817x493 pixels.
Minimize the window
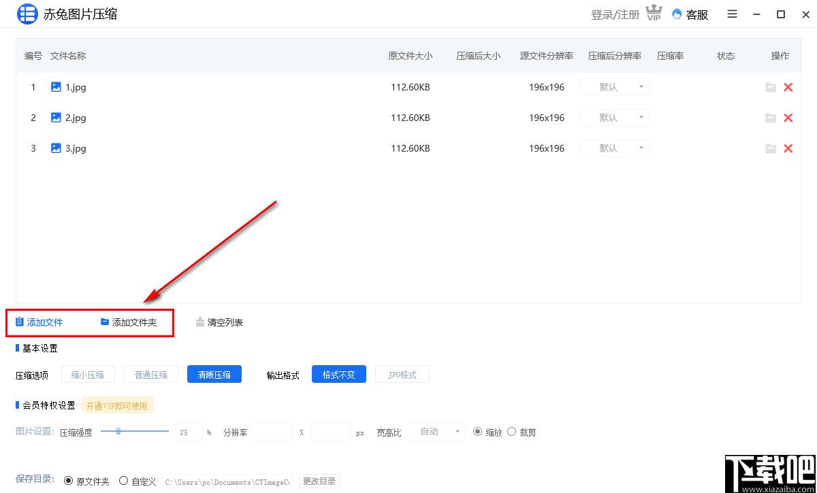coord(756,14)
